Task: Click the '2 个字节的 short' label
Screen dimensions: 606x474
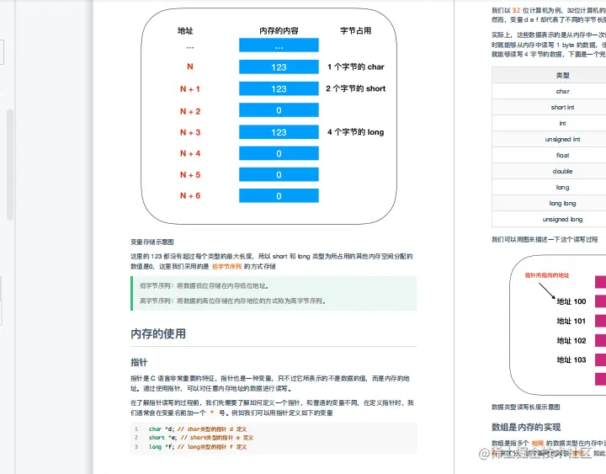Action: coord(355,88)
